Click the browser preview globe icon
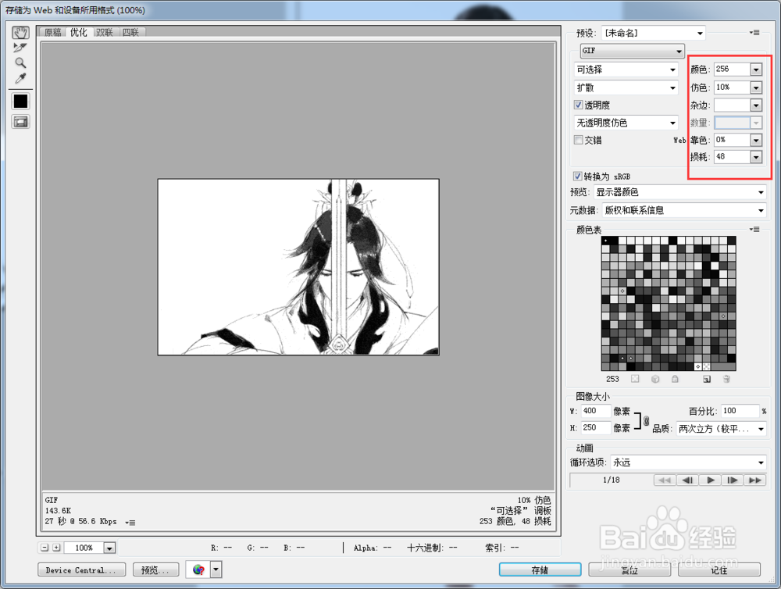The image size is (781, 589). point(198,569)
